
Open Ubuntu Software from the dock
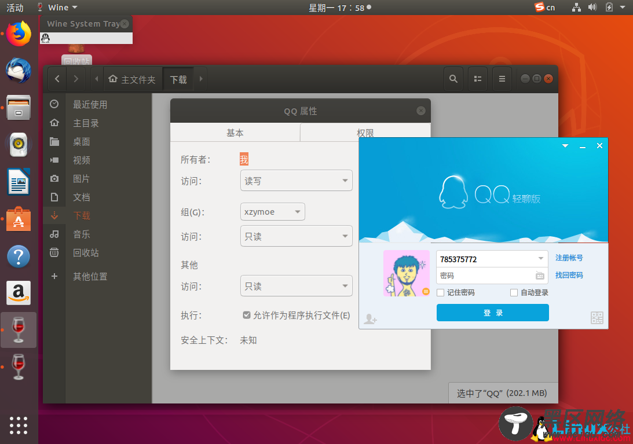click(19, 219)
